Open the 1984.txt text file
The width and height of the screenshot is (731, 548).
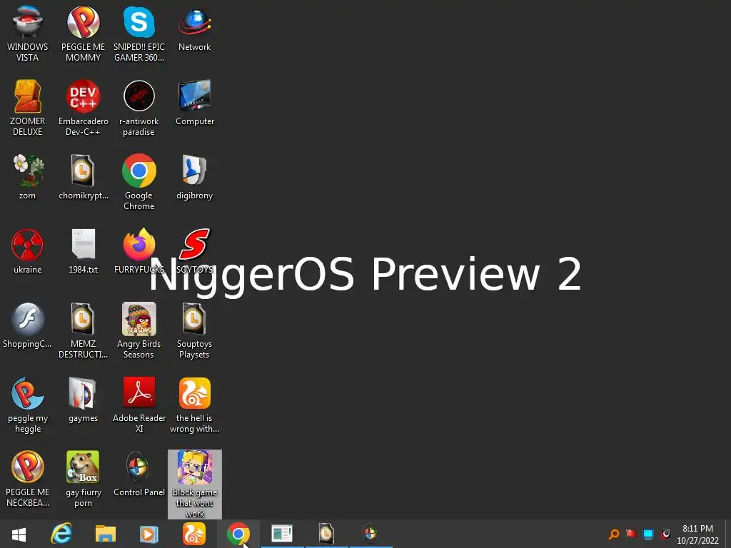pyautogui.click(x=83, y=250)
